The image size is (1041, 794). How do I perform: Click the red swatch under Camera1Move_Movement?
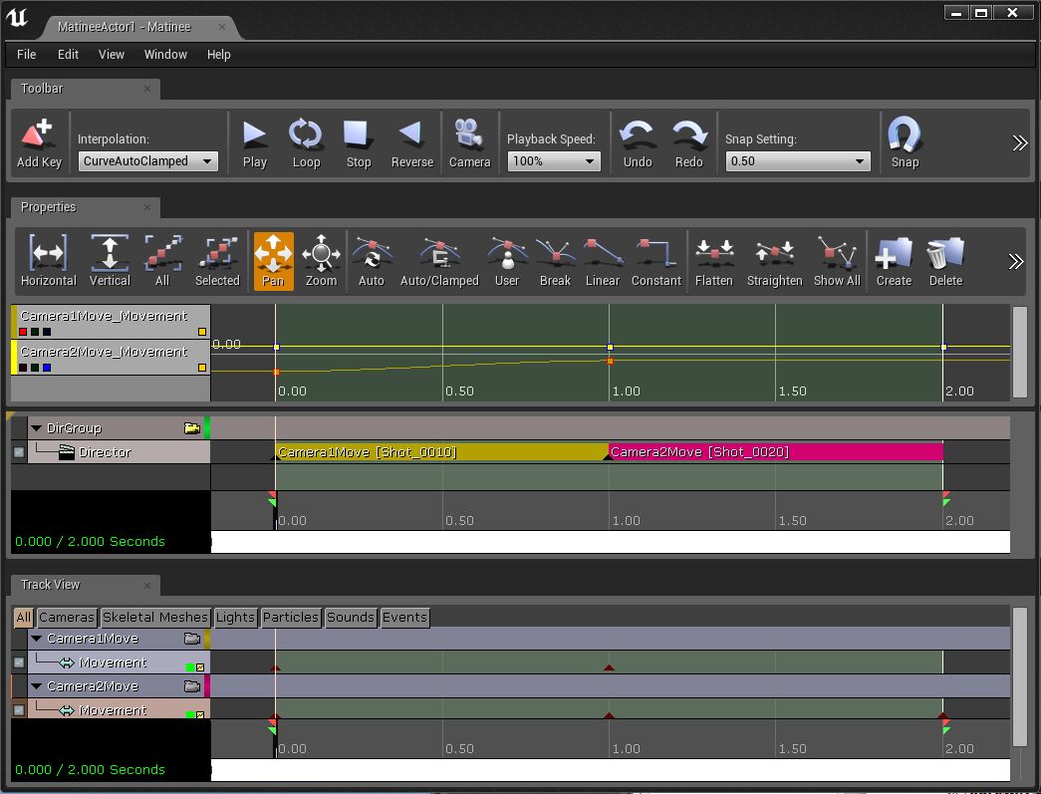[x=23, y=331]
